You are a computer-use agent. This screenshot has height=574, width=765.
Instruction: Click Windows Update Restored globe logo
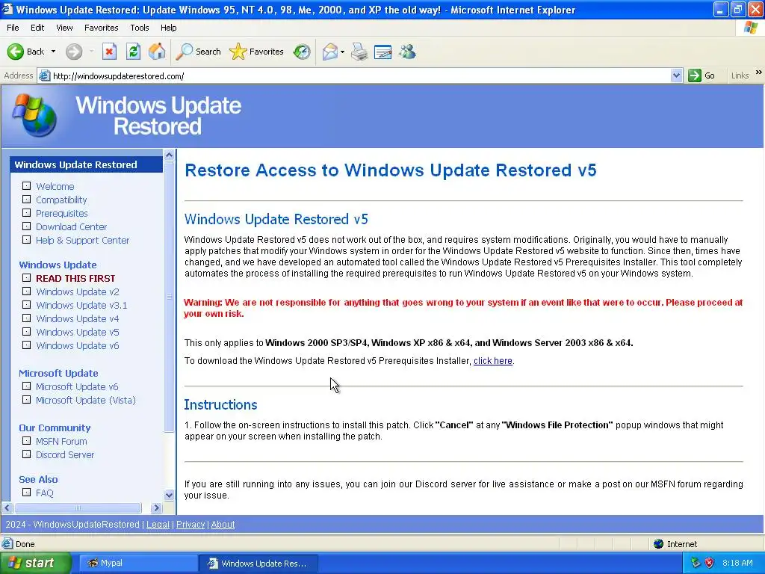click(34, 115)
